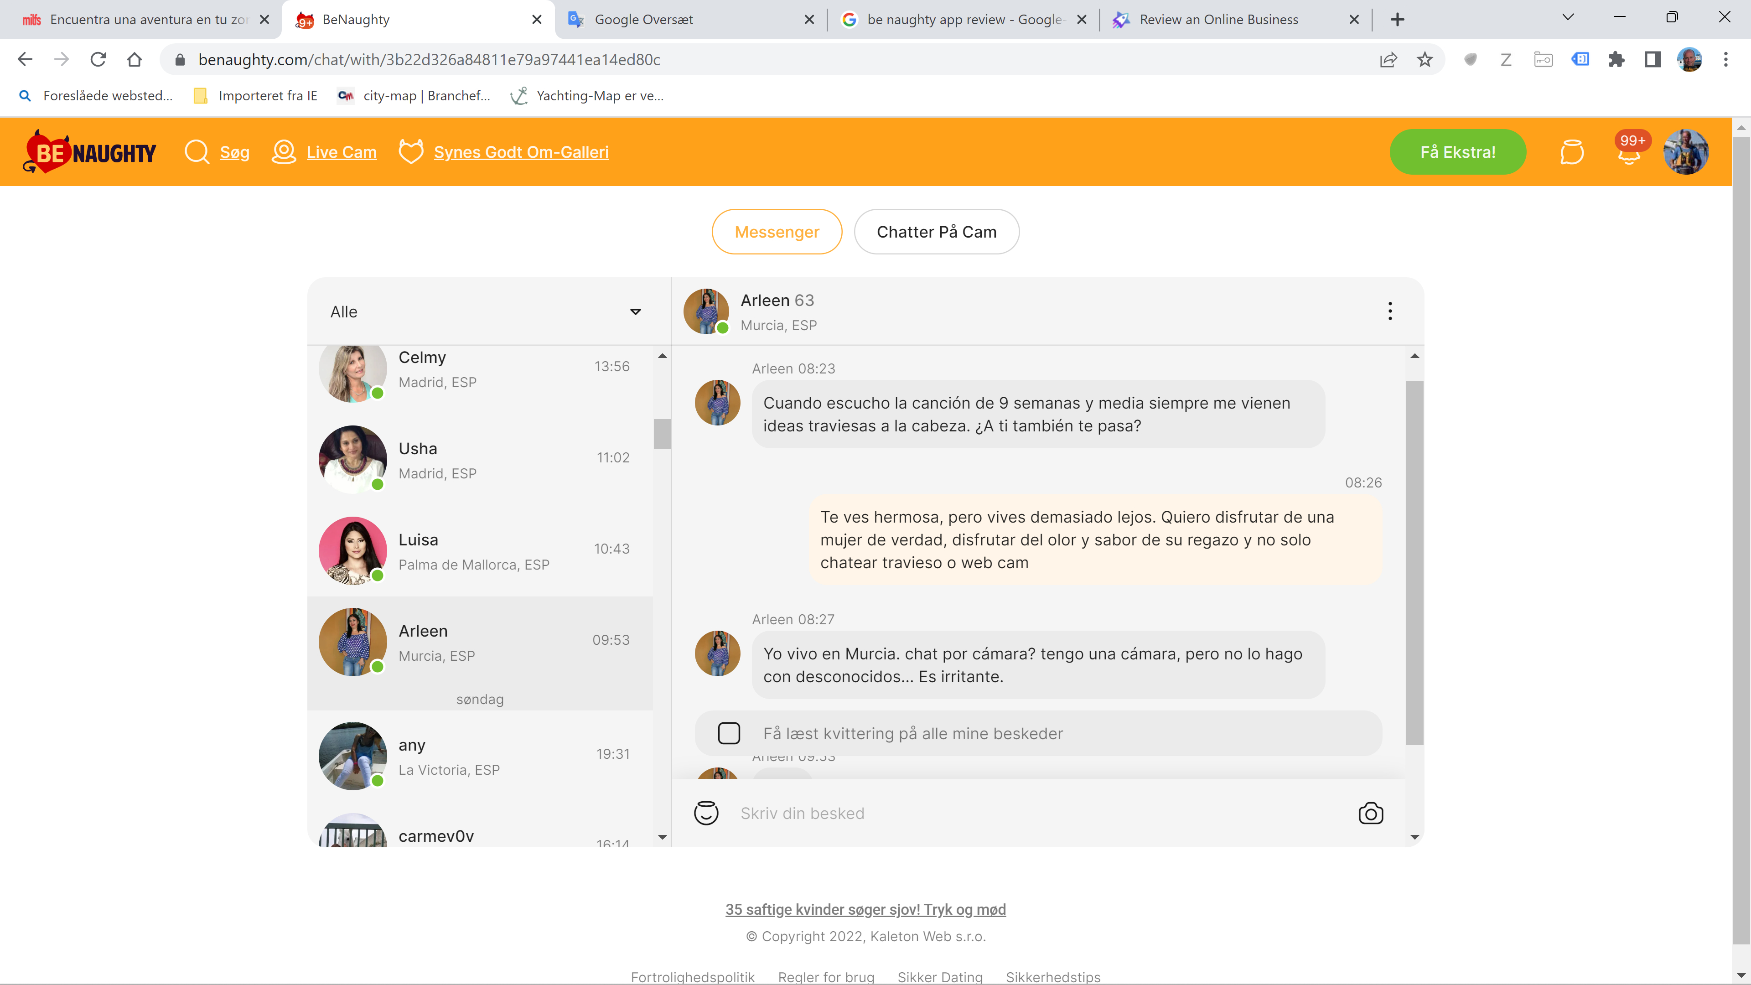Open conversation with Usha
The width and height of the screenshot is (1751, 985).
[x=480, y=460]
